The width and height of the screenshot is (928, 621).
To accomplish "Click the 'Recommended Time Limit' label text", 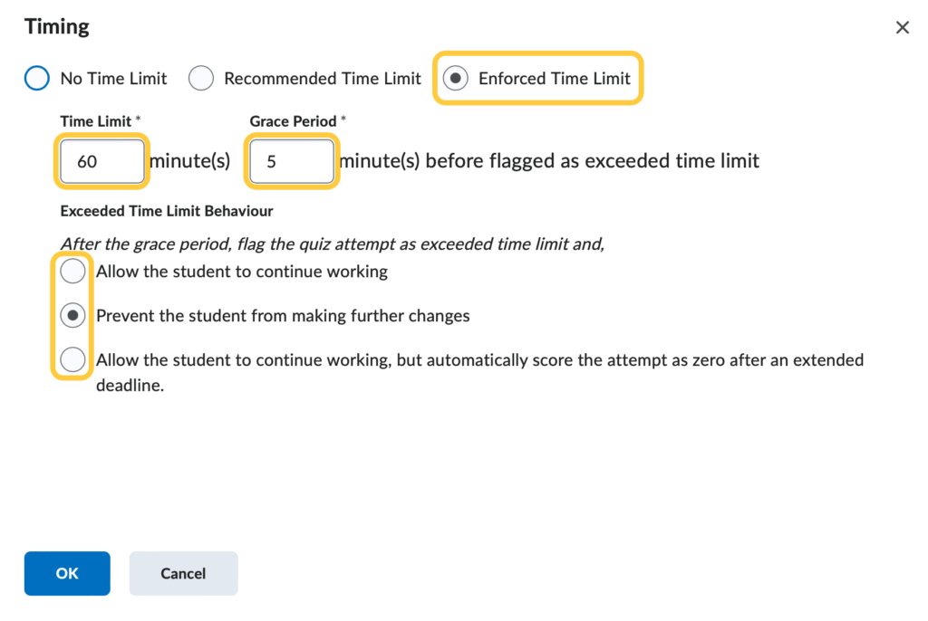I will click(x=323, y=79).
